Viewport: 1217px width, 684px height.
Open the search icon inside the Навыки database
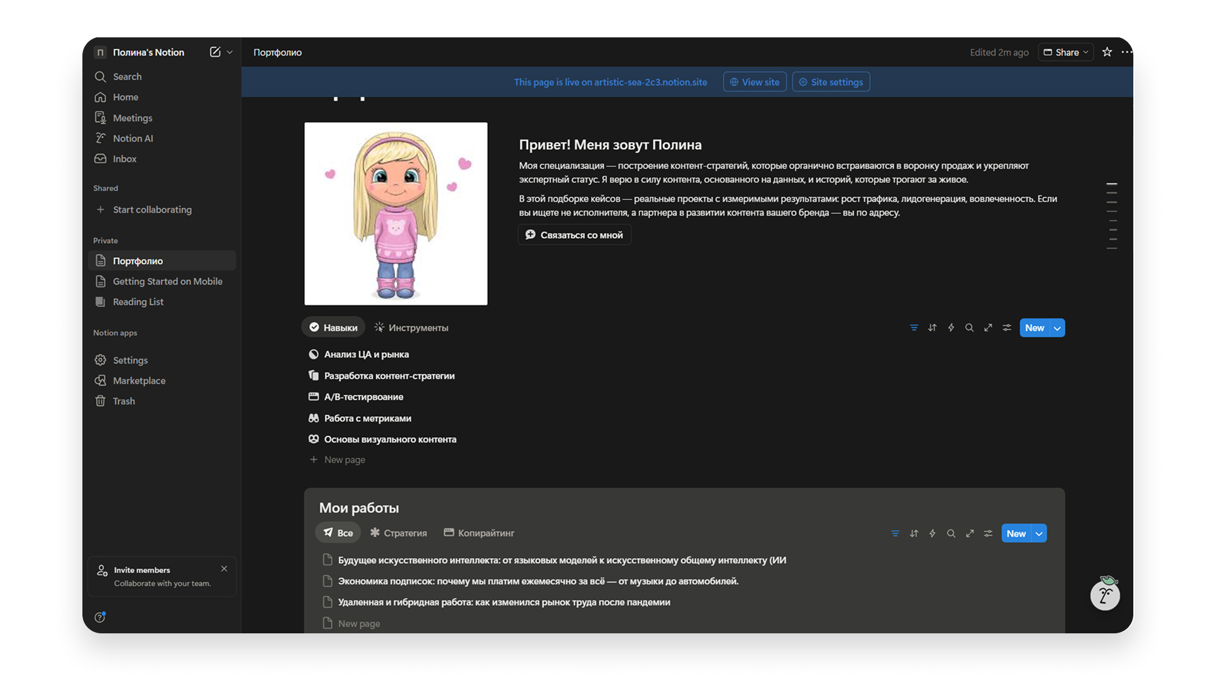coord(969,327)
